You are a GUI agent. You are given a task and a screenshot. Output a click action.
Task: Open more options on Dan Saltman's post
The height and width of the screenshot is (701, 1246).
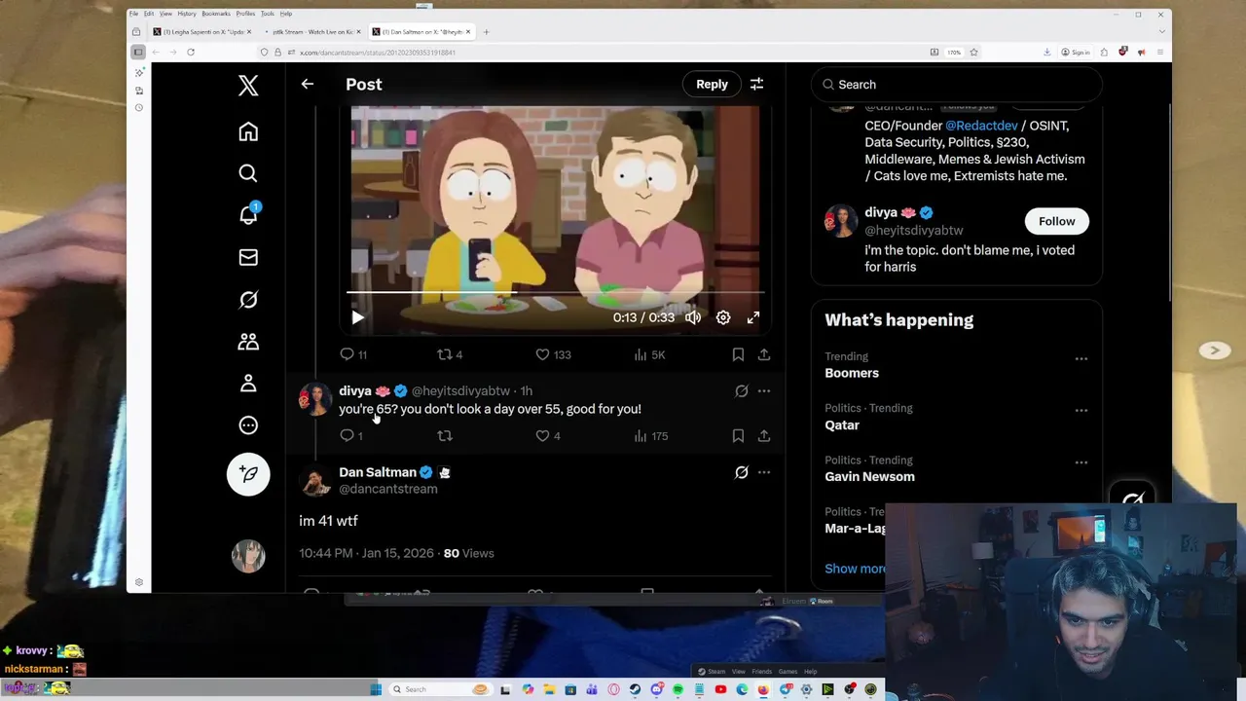(x=764, y=472)
